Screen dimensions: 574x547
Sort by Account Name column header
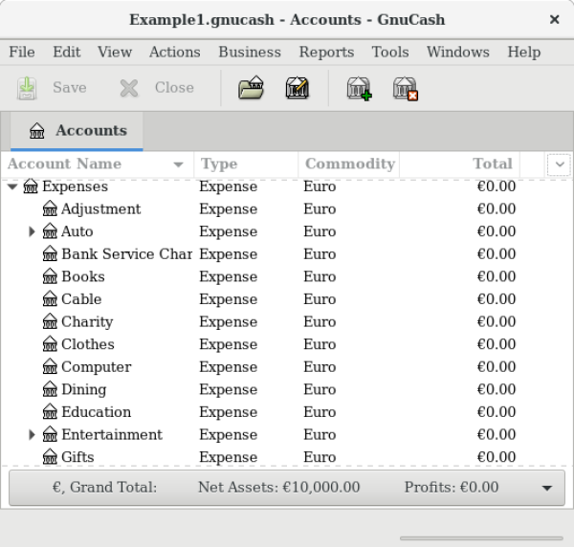pyautogui.click(x=86, y=164)
